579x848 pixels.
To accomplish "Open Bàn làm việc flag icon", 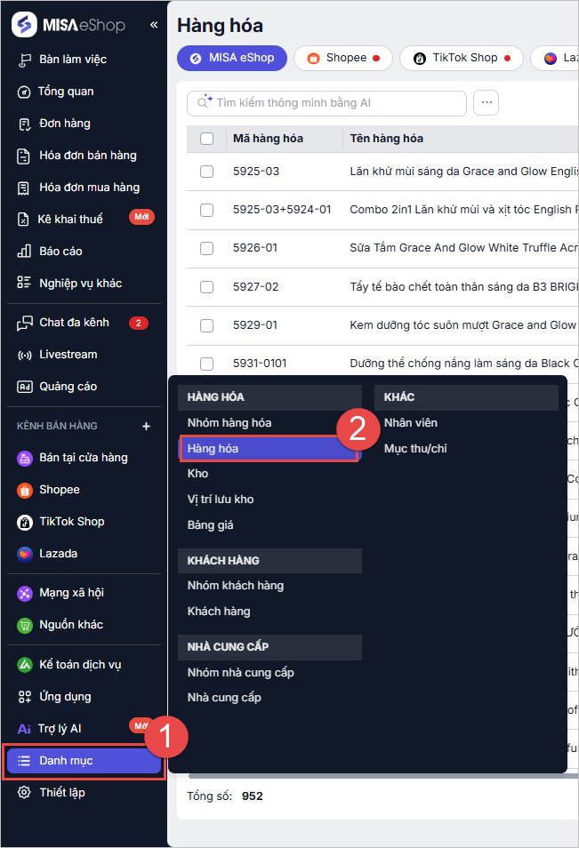I will (x=24, y=60).
